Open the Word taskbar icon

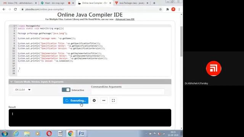[82, 134]
